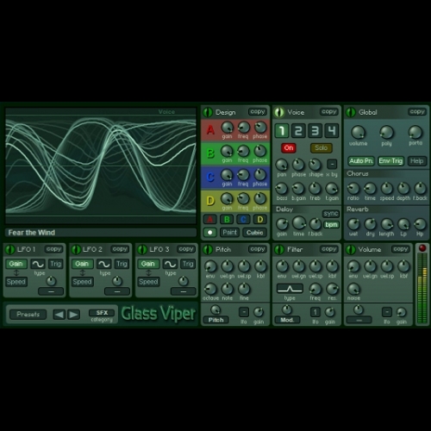Copy the Design section settings
The width and height of the screenshot is (431, 431).
pos(258,112)
